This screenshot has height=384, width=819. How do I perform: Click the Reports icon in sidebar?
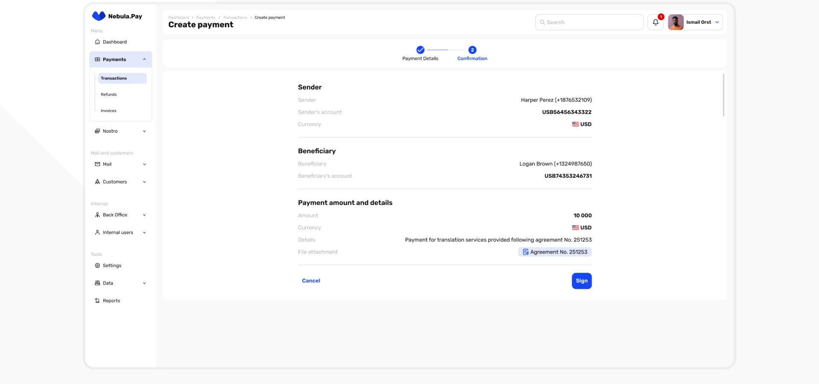click(97, 301)
